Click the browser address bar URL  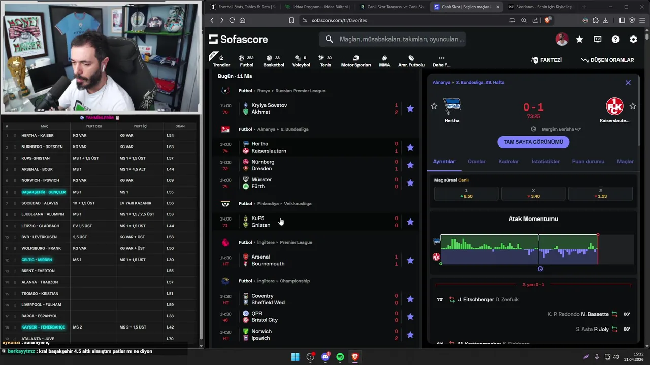pos(339,20)
